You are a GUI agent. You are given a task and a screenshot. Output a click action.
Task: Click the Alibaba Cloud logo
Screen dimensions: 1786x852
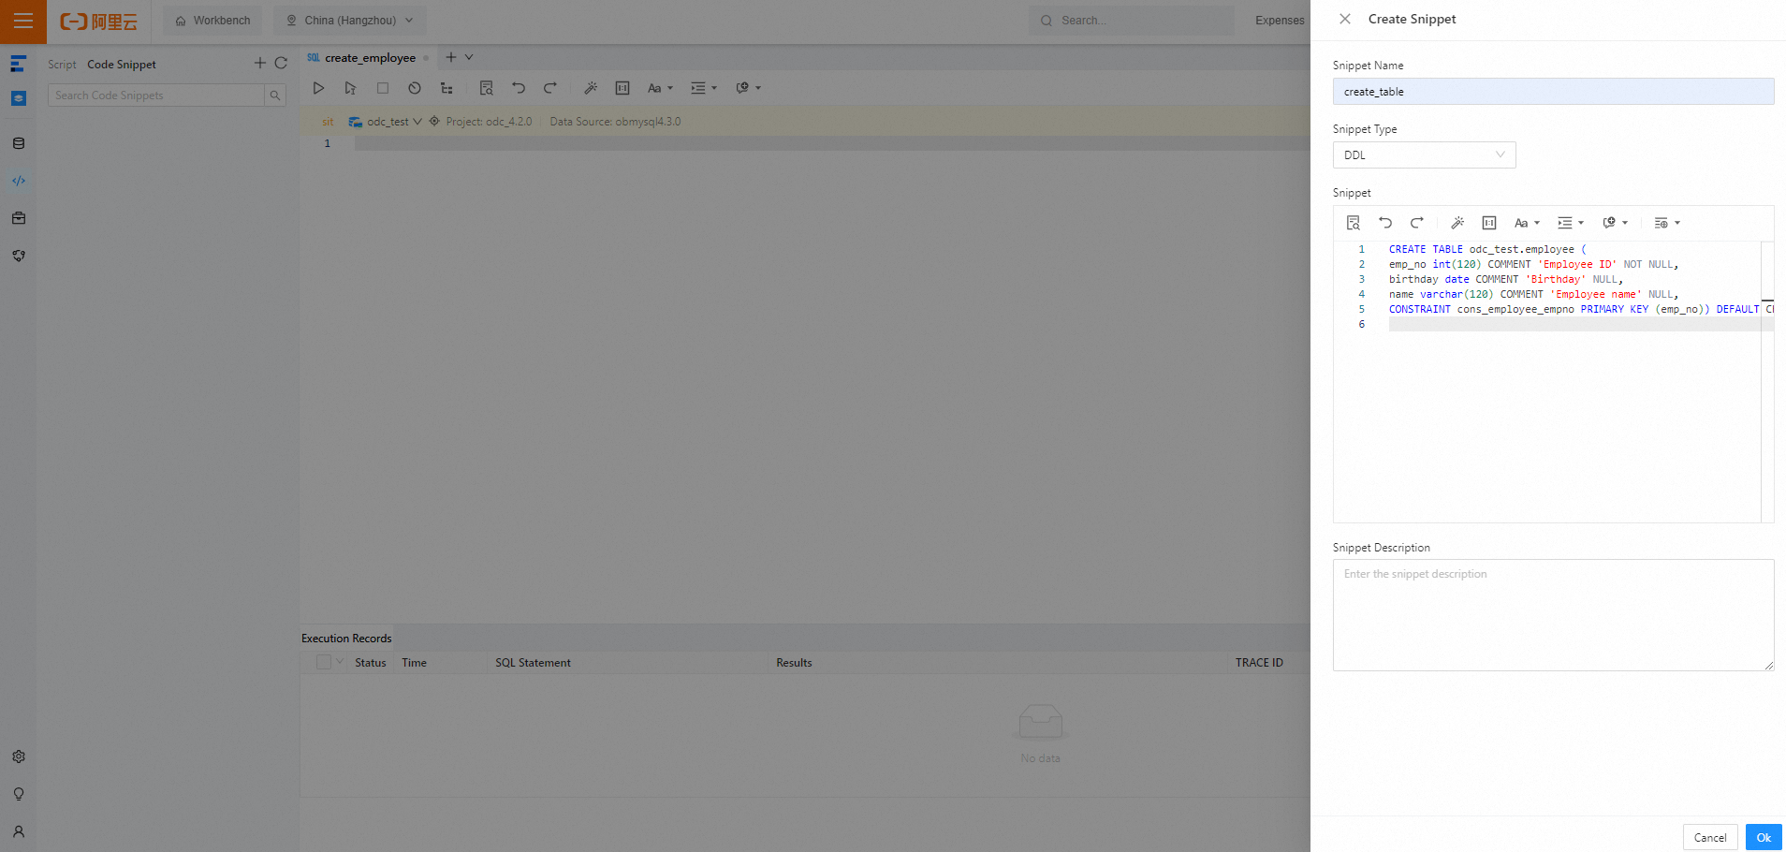(x=98, y=21)
